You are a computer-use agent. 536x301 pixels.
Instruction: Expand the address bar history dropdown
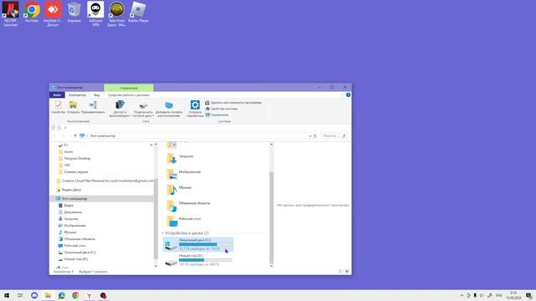click(x=310, y=135)
